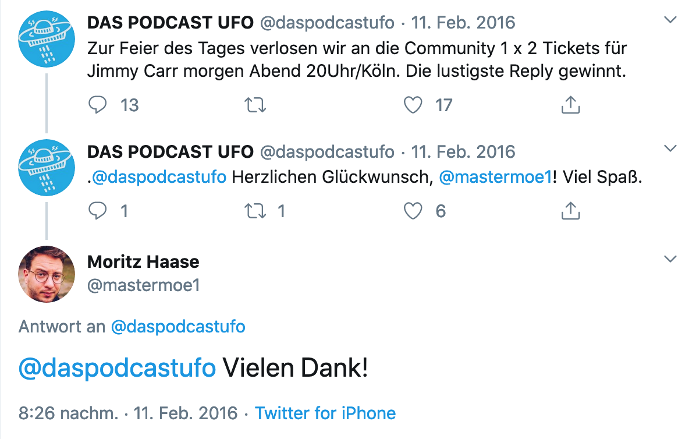Open Moritz Haase's profile picture
The width and height of the screenshot is (696, 439).
click(47, 274)
